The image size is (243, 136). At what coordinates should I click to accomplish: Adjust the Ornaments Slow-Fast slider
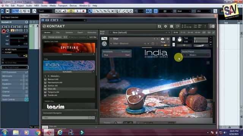(x=117, y=55)
